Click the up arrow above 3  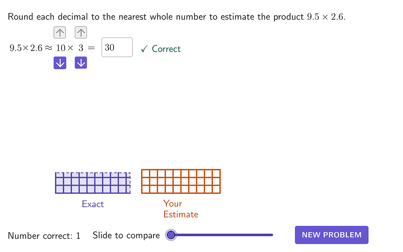81,32
